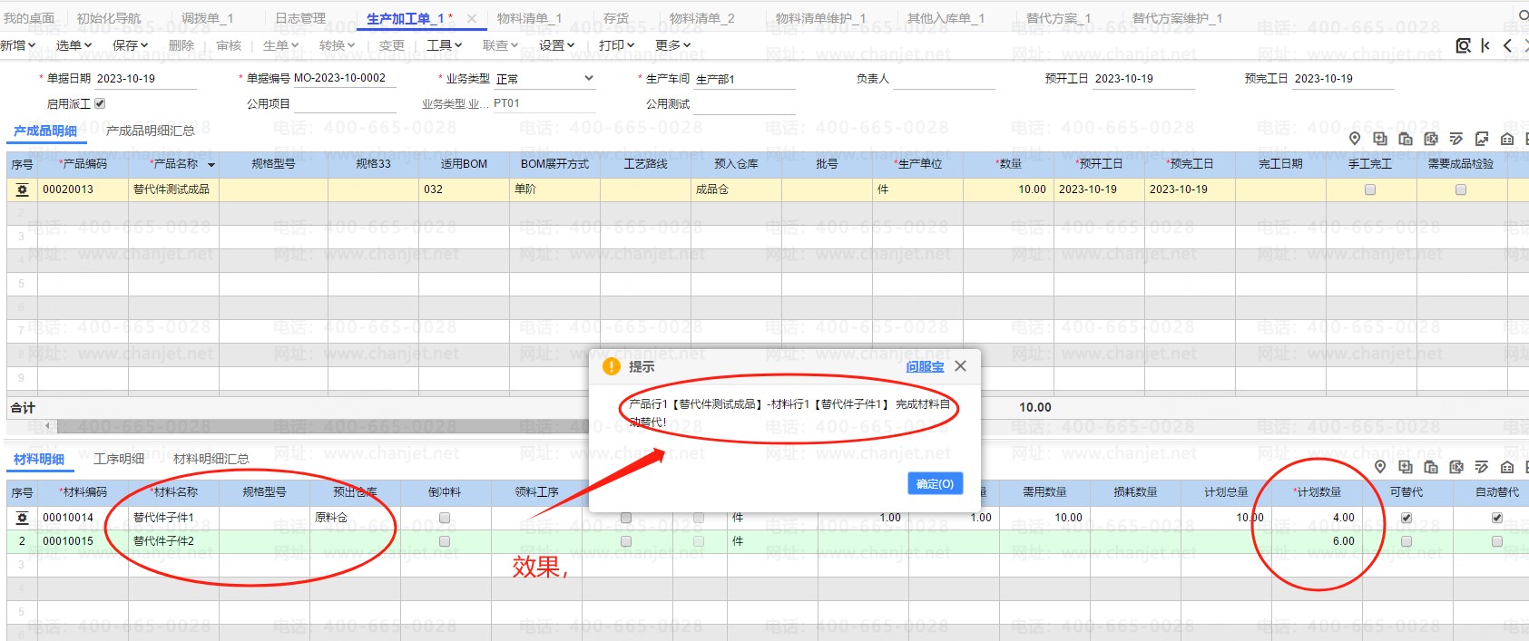Click locate pin icon above product grid
Viewport: 1529px width, 641px height.
[1355, 139]
